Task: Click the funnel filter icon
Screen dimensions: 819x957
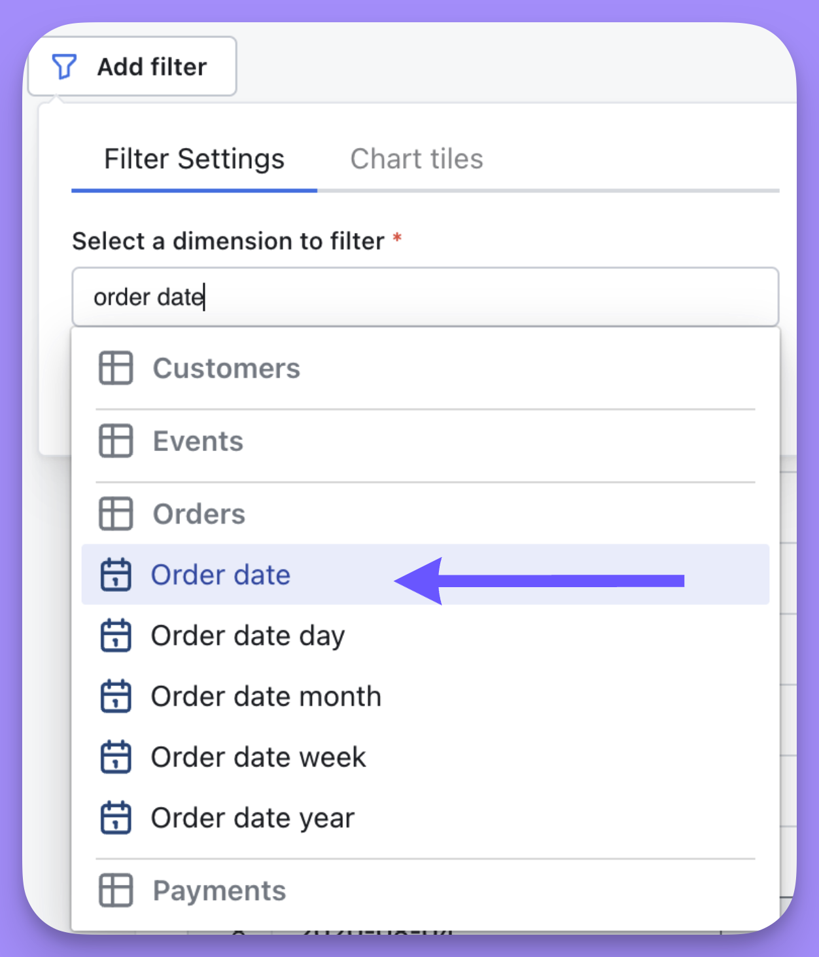Action: pyautogui.click(x=64, y=67)
